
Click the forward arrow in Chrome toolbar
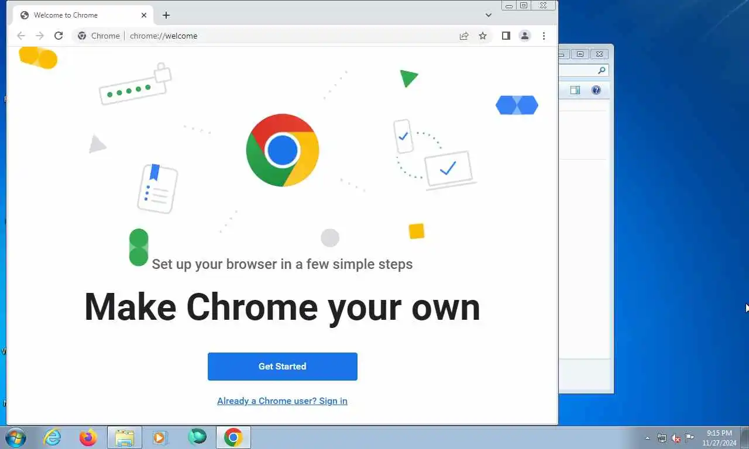(40, 36)
